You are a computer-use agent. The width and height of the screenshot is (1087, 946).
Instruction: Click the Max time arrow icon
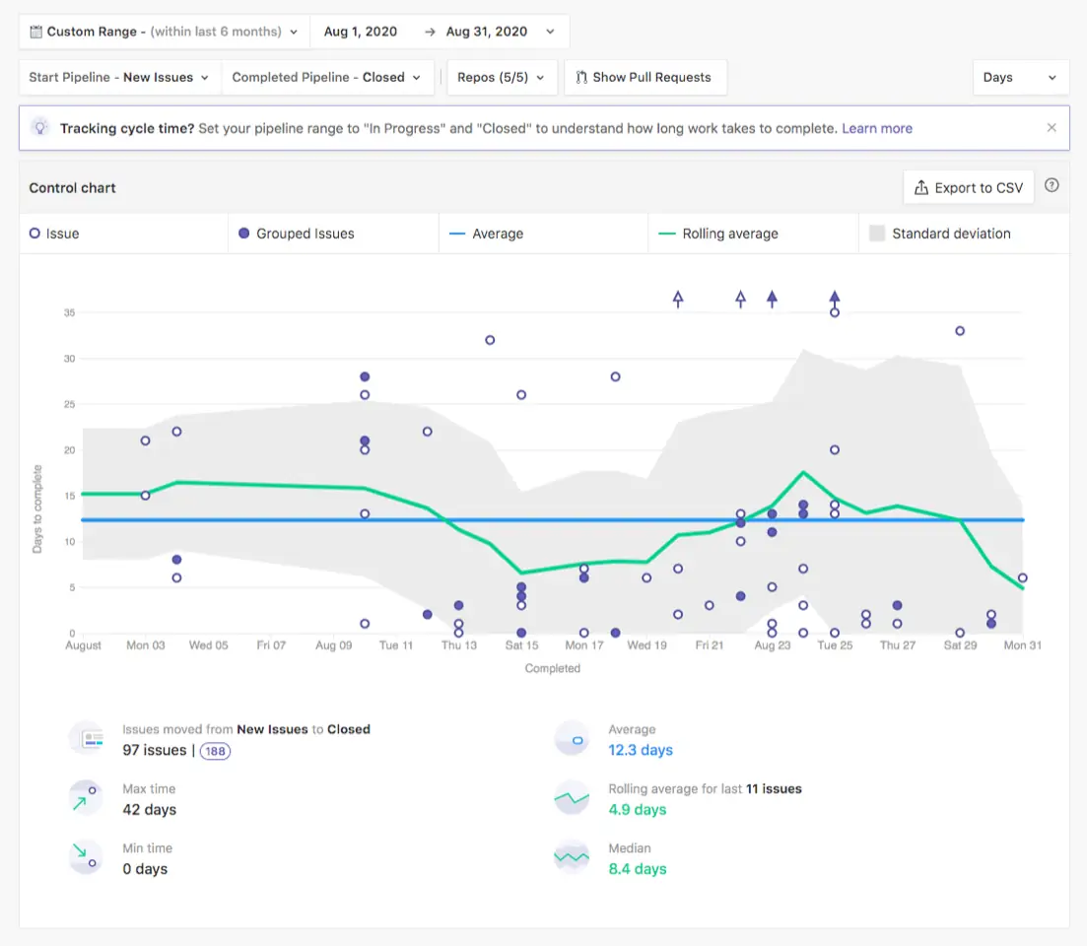pyautogui.click(x=86, y=798)
